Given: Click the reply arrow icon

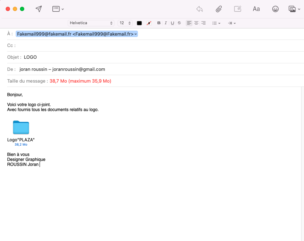Looking at the screenshot, I should coord(200,9).
